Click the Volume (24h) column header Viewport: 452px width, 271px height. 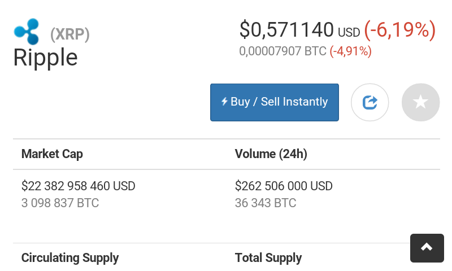point(271,154)
